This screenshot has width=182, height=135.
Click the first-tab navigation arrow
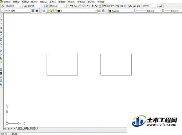point(5,128)
